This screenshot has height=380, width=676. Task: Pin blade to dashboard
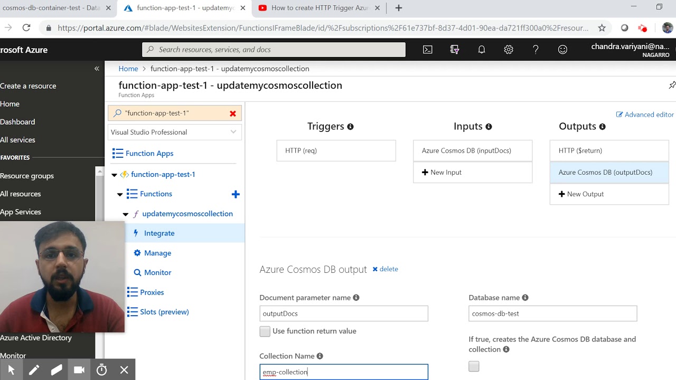coord(672,85)
